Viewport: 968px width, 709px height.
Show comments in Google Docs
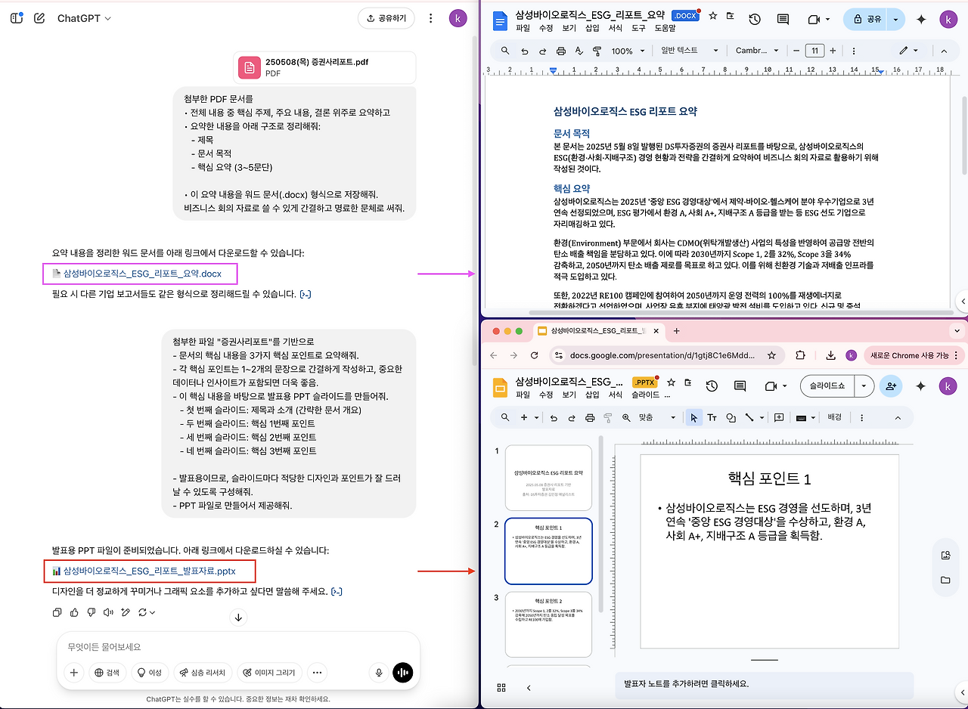pos(783,20)
